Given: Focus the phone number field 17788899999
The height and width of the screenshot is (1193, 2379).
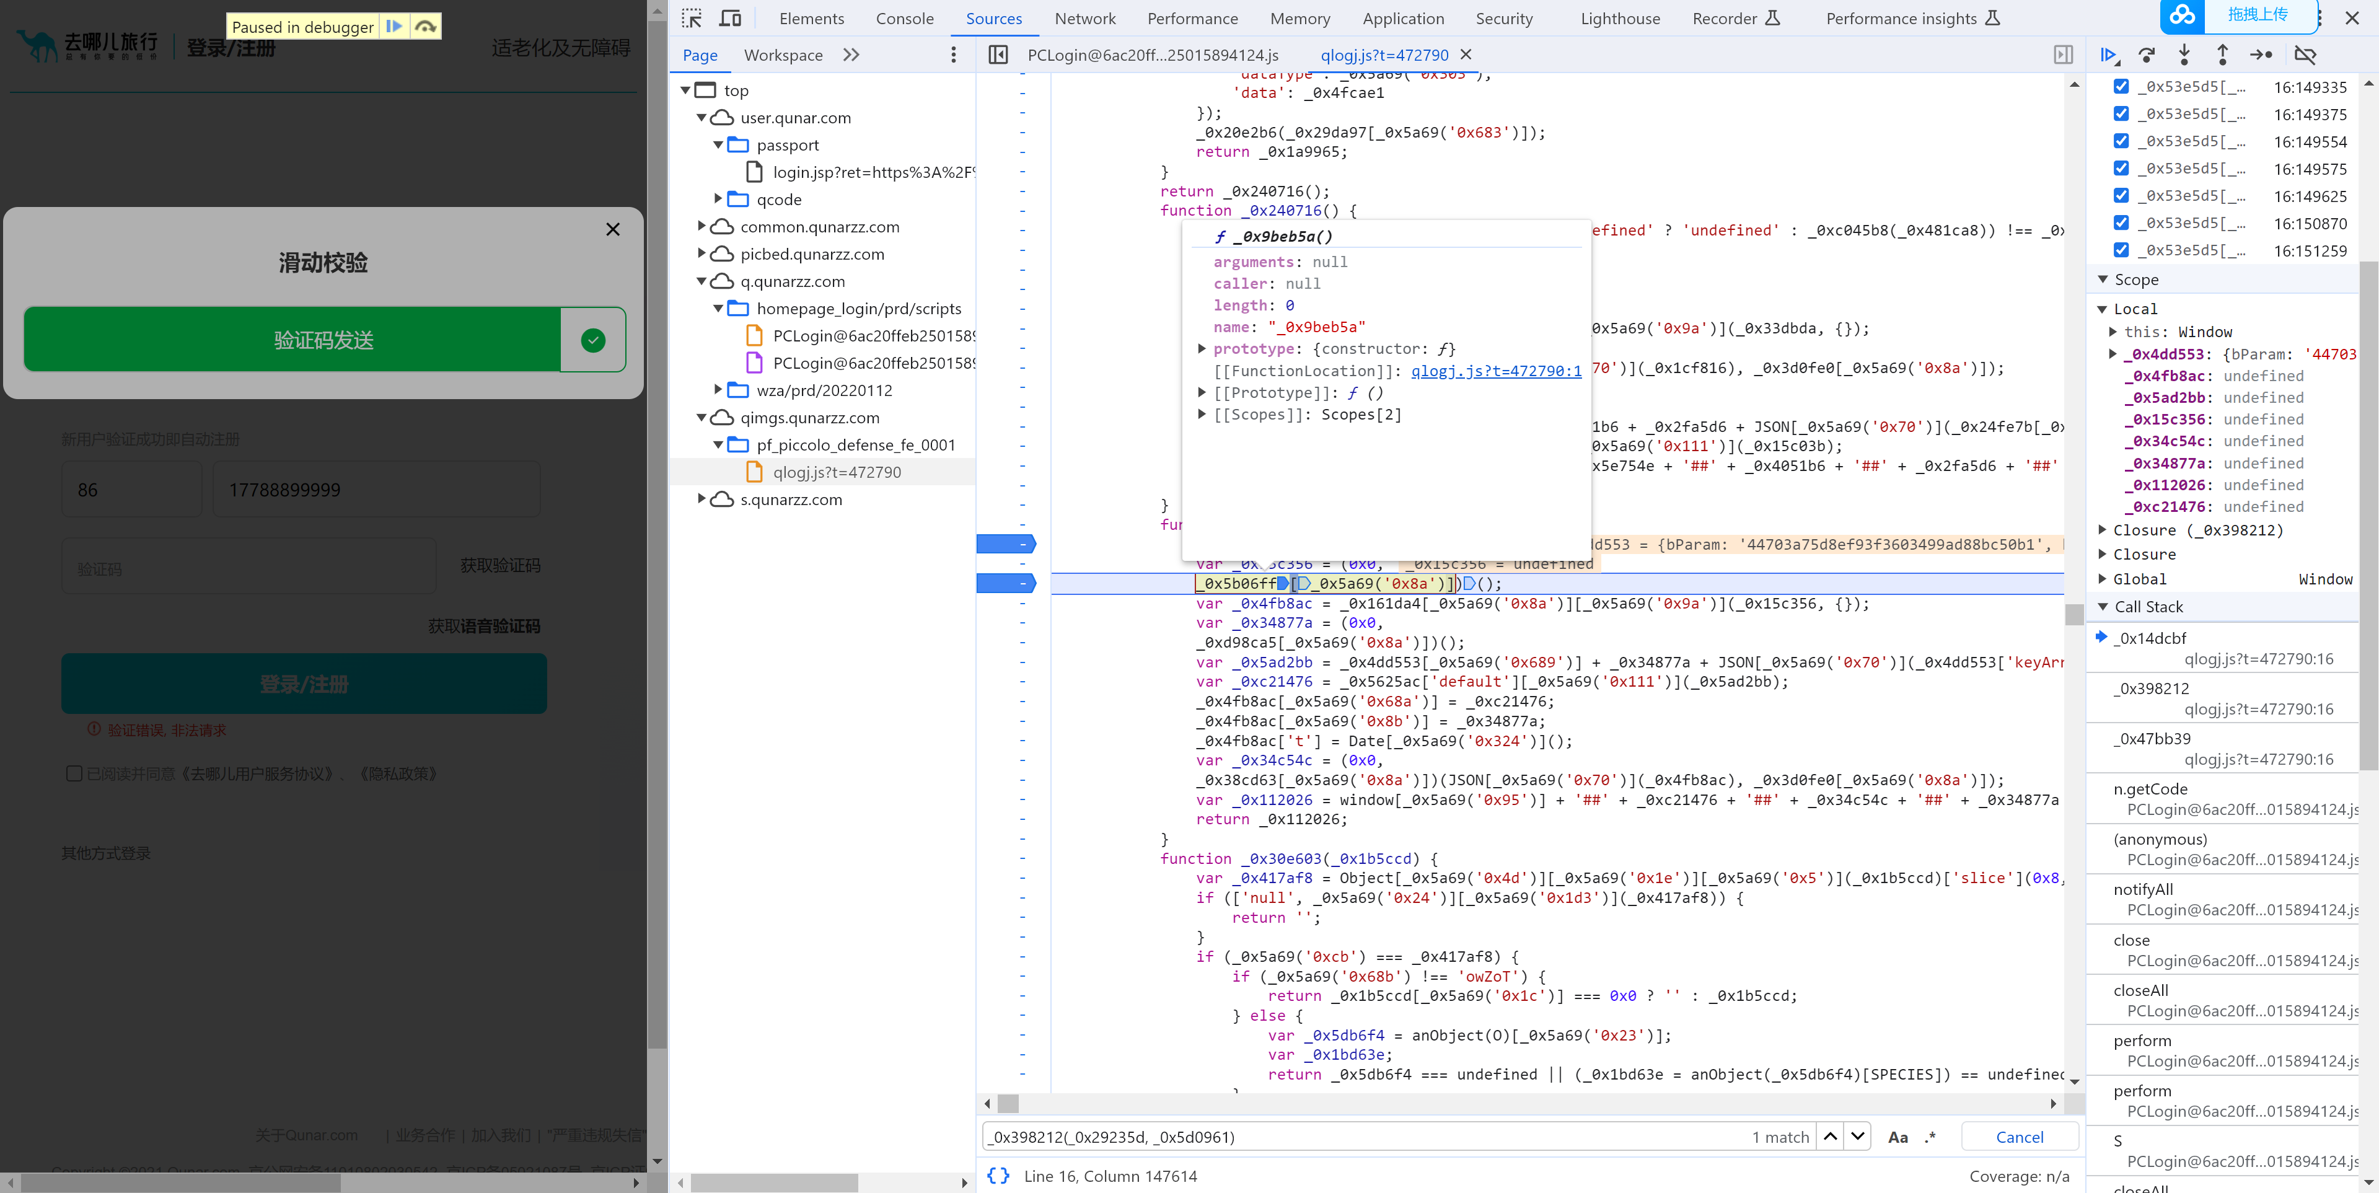Looking at the screenshot, I should coord(376,490).
